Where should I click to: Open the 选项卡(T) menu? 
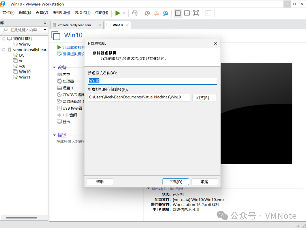pos(82,12)
